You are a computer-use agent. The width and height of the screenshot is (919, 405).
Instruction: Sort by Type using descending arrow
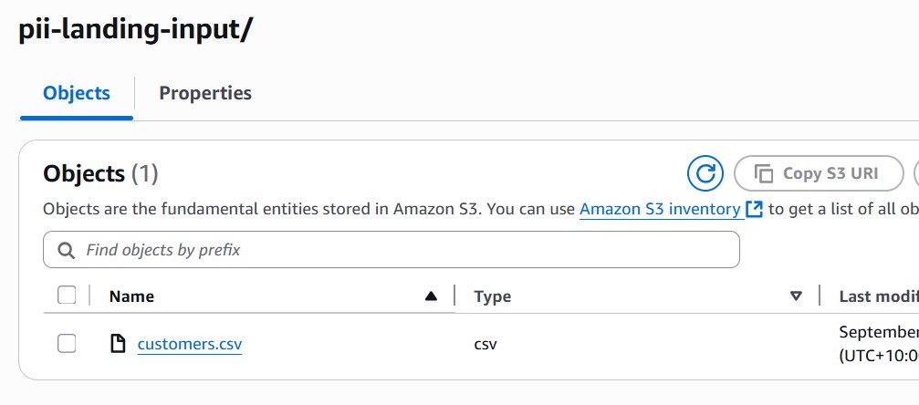coord(796,296)
